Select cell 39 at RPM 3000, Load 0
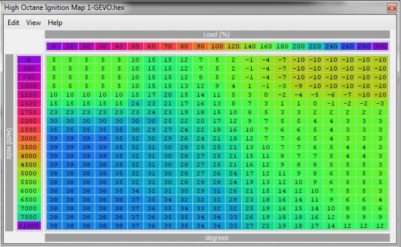Viewport: 401px width, 247px height. (x=54, y=138)
